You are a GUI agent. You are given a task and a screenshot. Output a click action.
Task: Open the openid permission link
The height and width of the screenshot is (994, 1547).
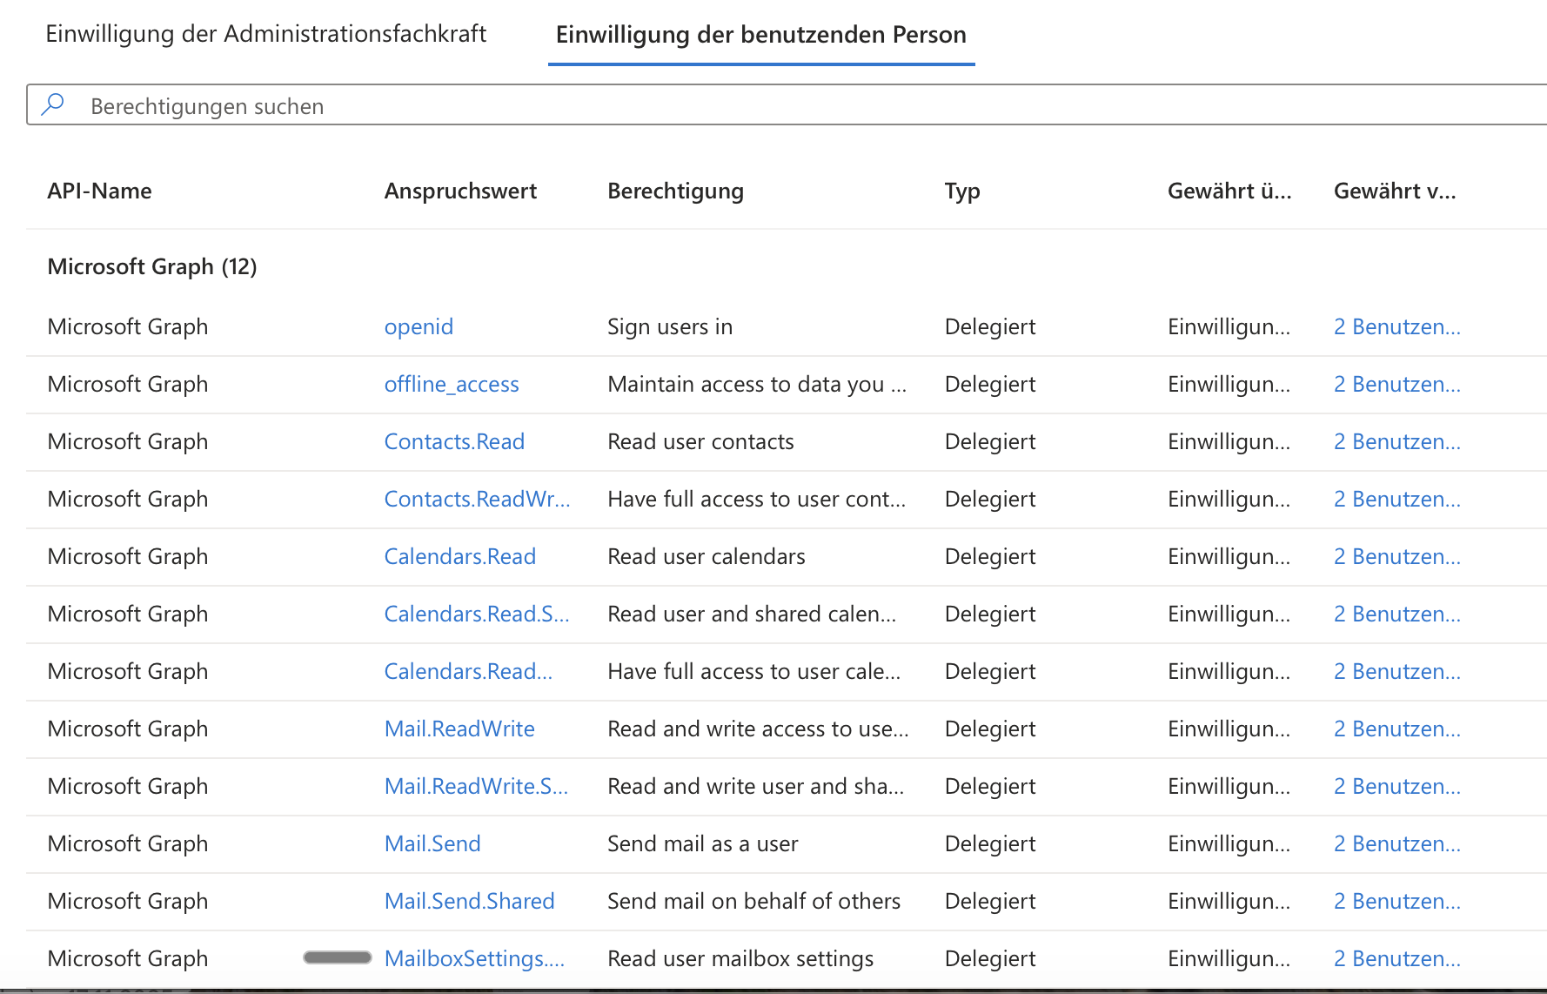(419, 327)
